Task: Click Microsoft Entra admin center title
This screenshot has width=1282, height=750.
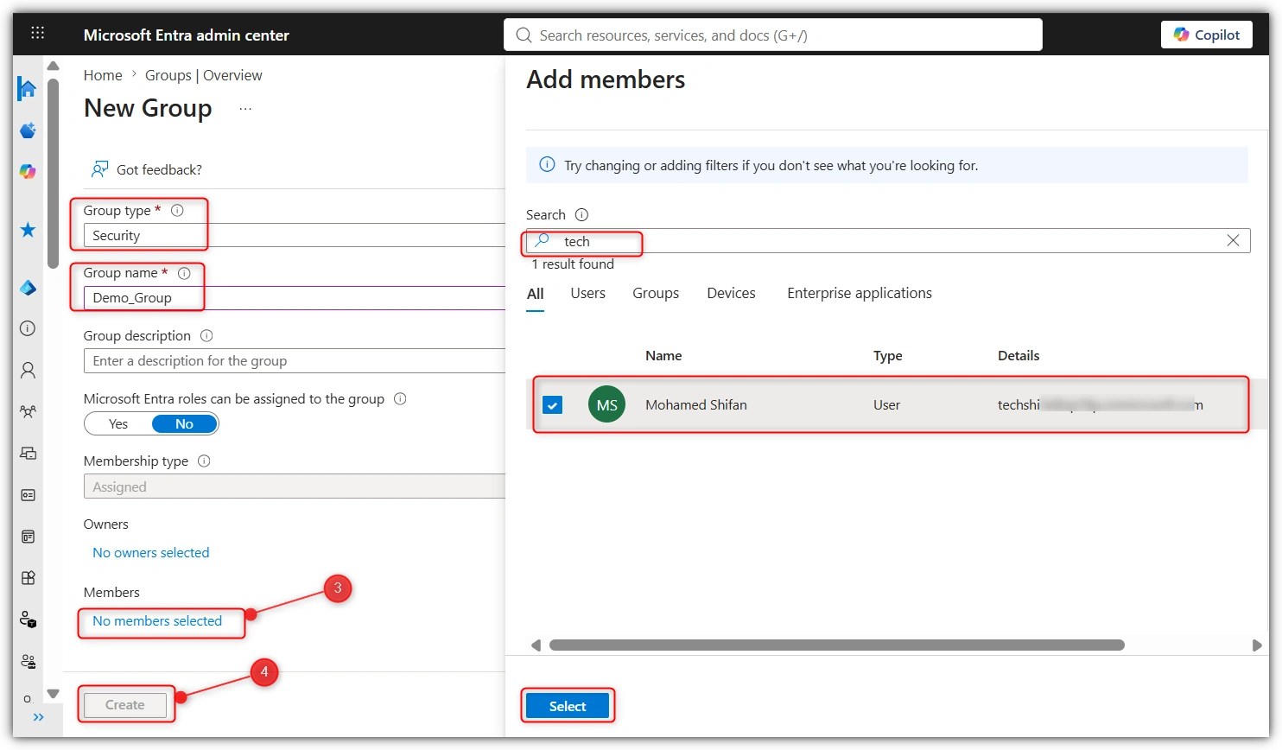Action: pyautogui.click(x=187, y=35)
